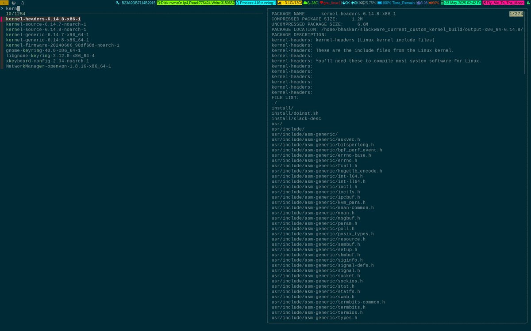Viewport: 531px width, 331px height.
Task: Click the reload icon in the top bar
Action: point(13,3)
